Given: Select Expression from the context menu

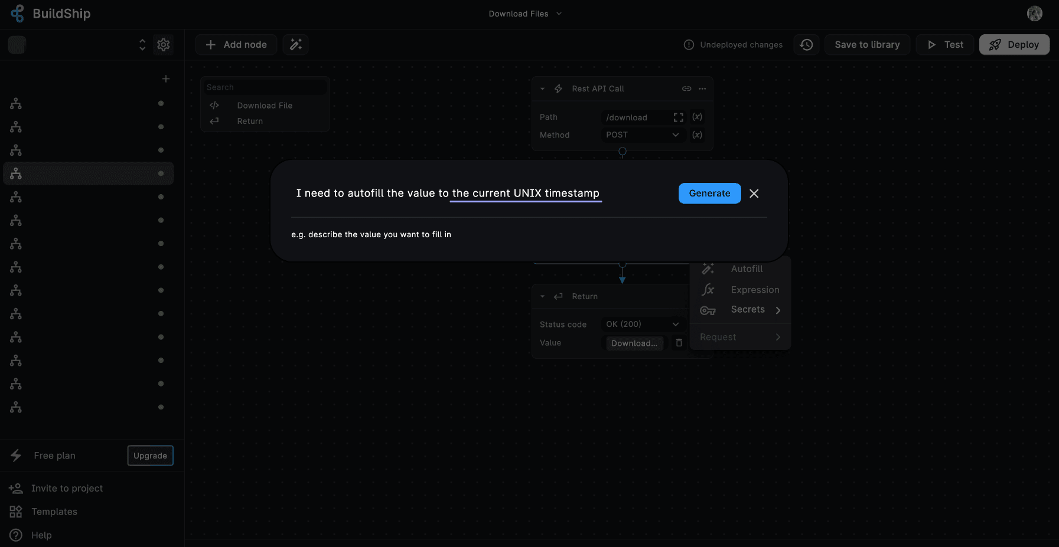Looking at the screenshot, I should click(x=755, y=289).
